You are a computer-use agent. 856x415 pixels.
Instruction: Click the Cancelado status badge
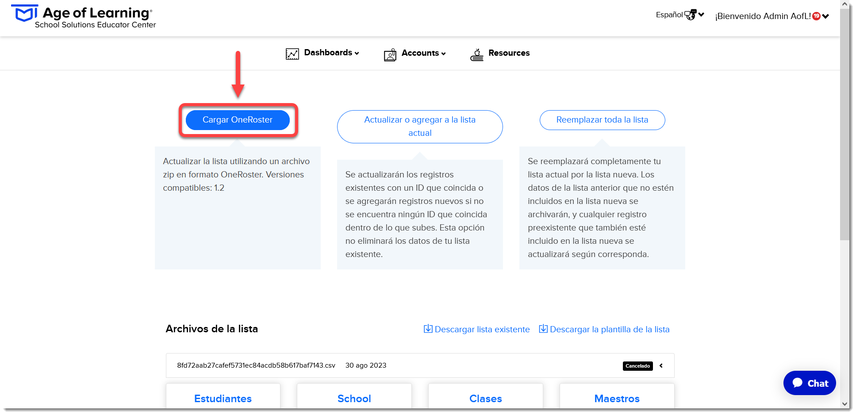(x=637, y=366)
